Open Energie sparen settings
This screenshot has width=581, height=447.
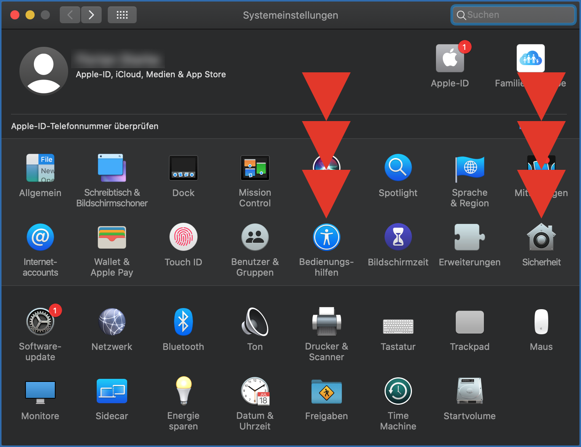pyautogui.click(x=183, y=391)
